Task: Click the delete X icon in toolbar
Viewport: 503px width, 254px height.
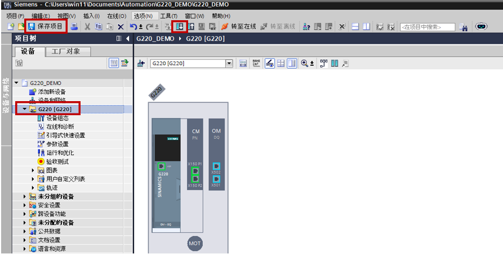Action: point(121,26)
